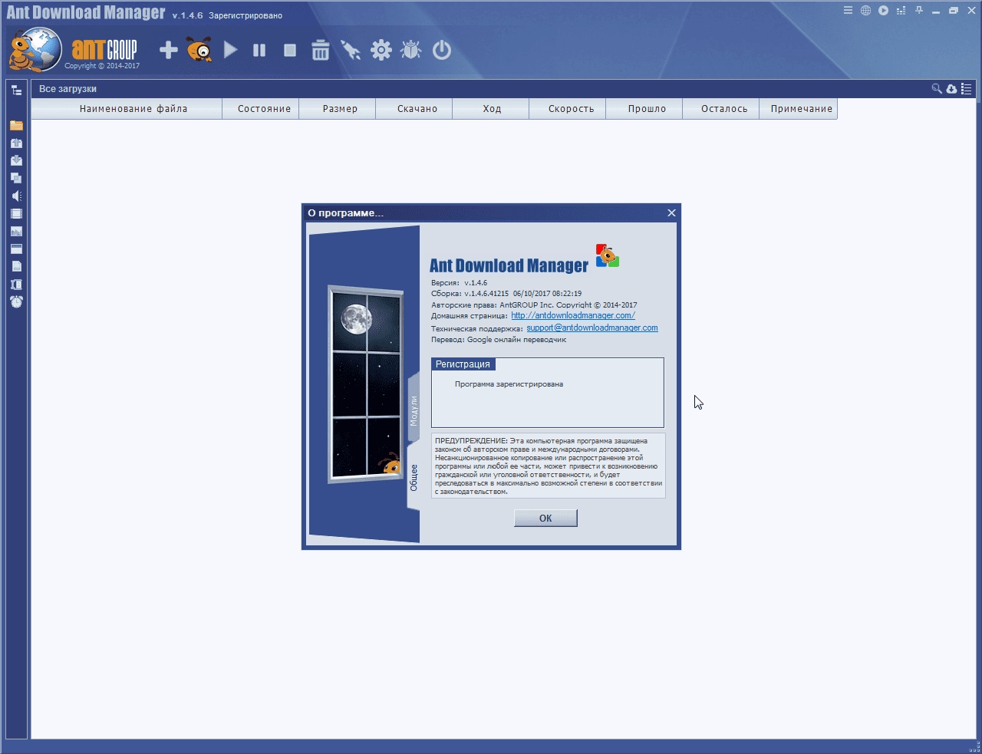Switch to the Общее tab in About dialog
This screenshot has width=982, height=754.
[x=414, y=477]
